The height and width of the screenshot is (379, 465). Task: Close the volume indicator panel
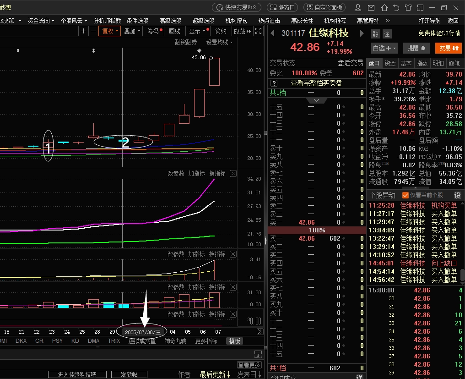(233, 287)
